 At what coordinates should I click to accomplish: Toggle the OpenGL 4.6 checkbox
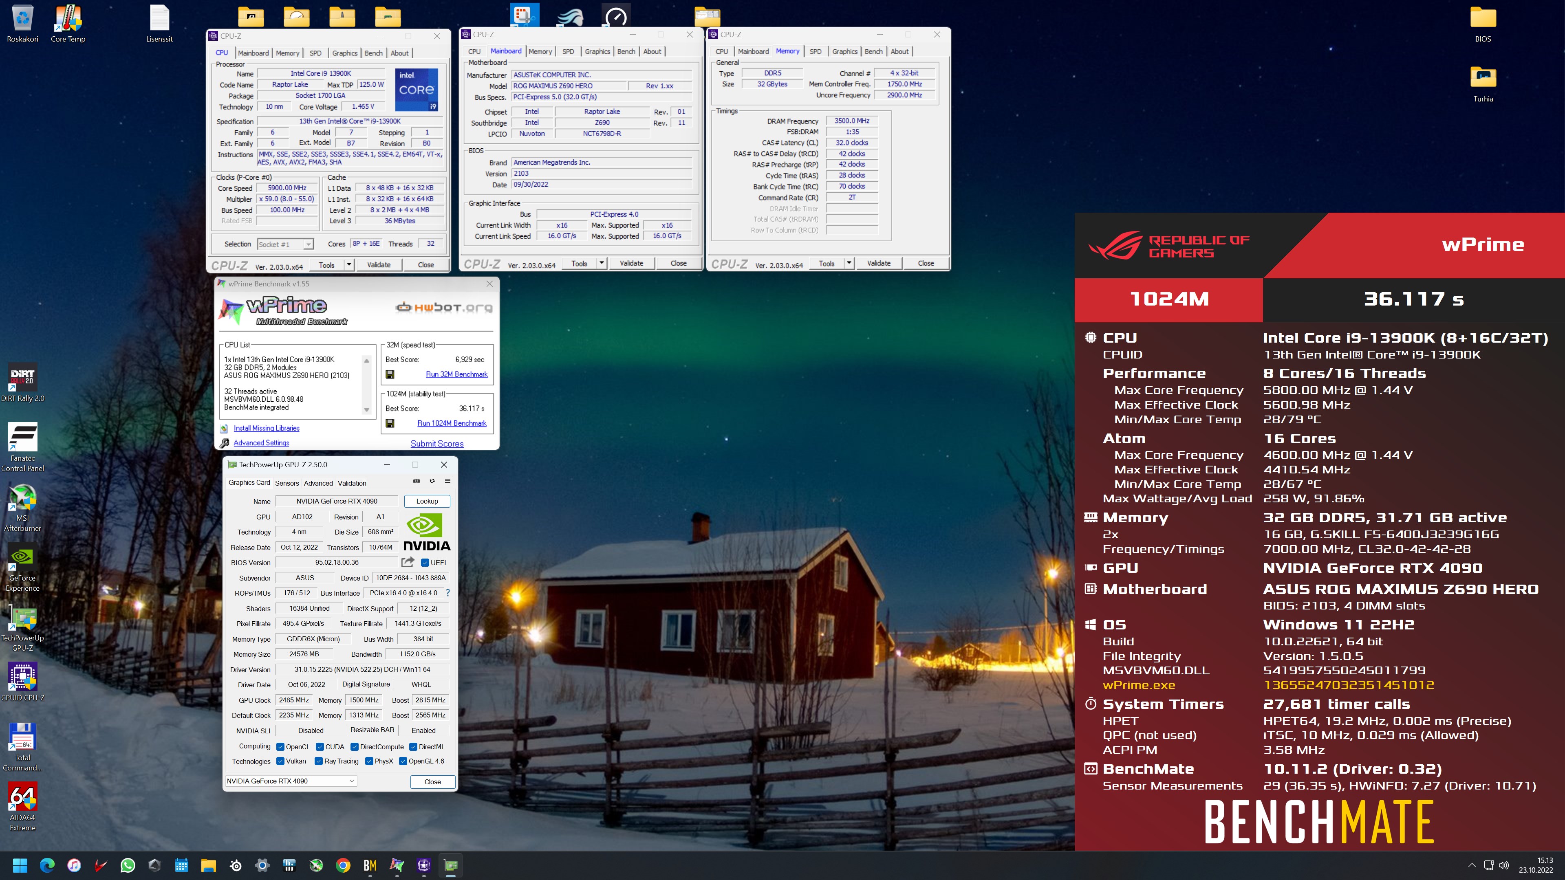point(403,761)
